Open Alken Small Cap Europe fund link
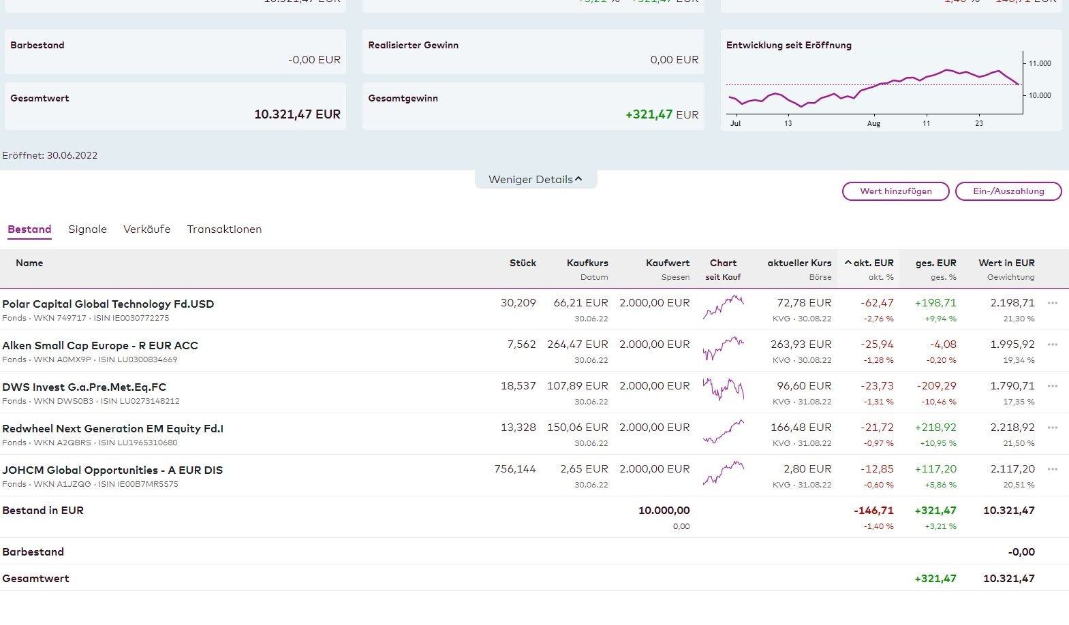The width and height of the screenshot is (1069, 625). pyautogui.click(x=99, y=345)
